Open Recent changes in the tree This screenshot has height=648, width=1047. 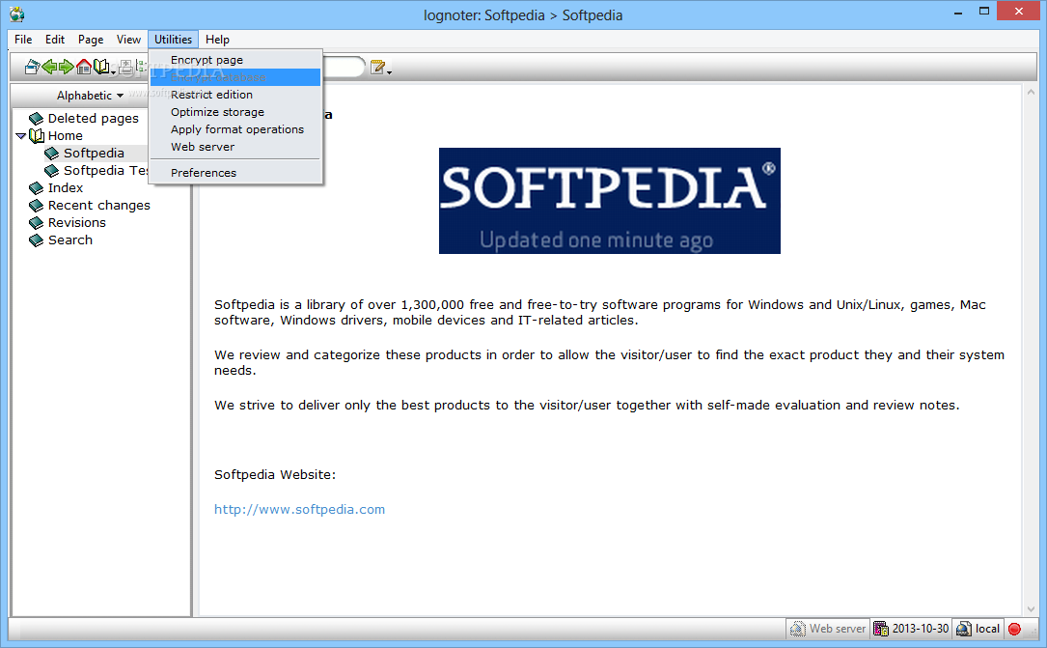tap(98, 205)
